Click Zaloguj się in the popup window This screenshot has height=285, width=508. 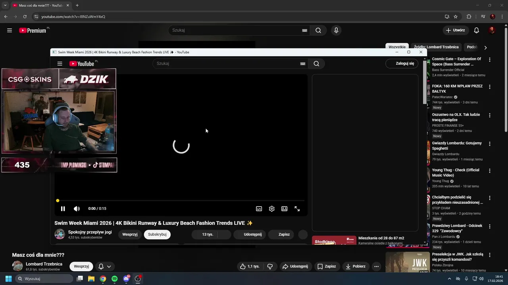[402, 63]
